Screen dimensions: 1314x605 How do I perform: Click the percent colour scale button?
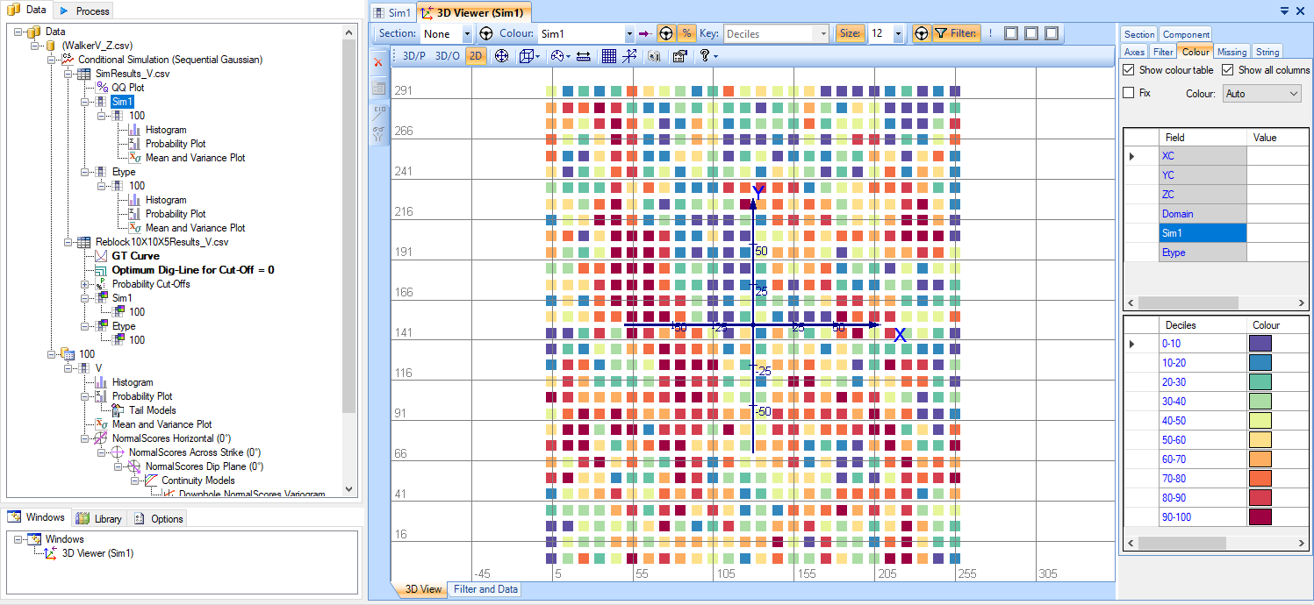tap(687, 33)
